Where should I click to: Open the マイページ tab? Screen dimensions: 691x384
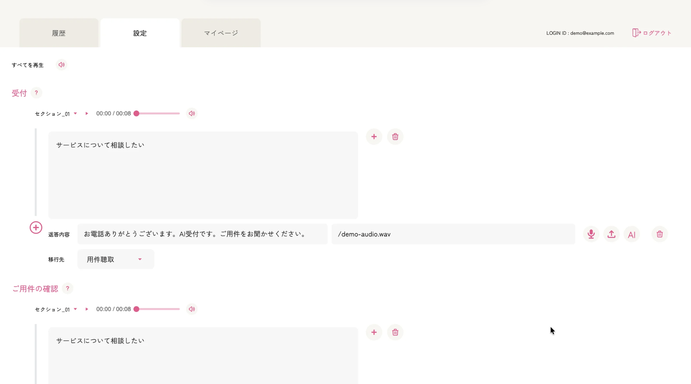click(221, 33)
